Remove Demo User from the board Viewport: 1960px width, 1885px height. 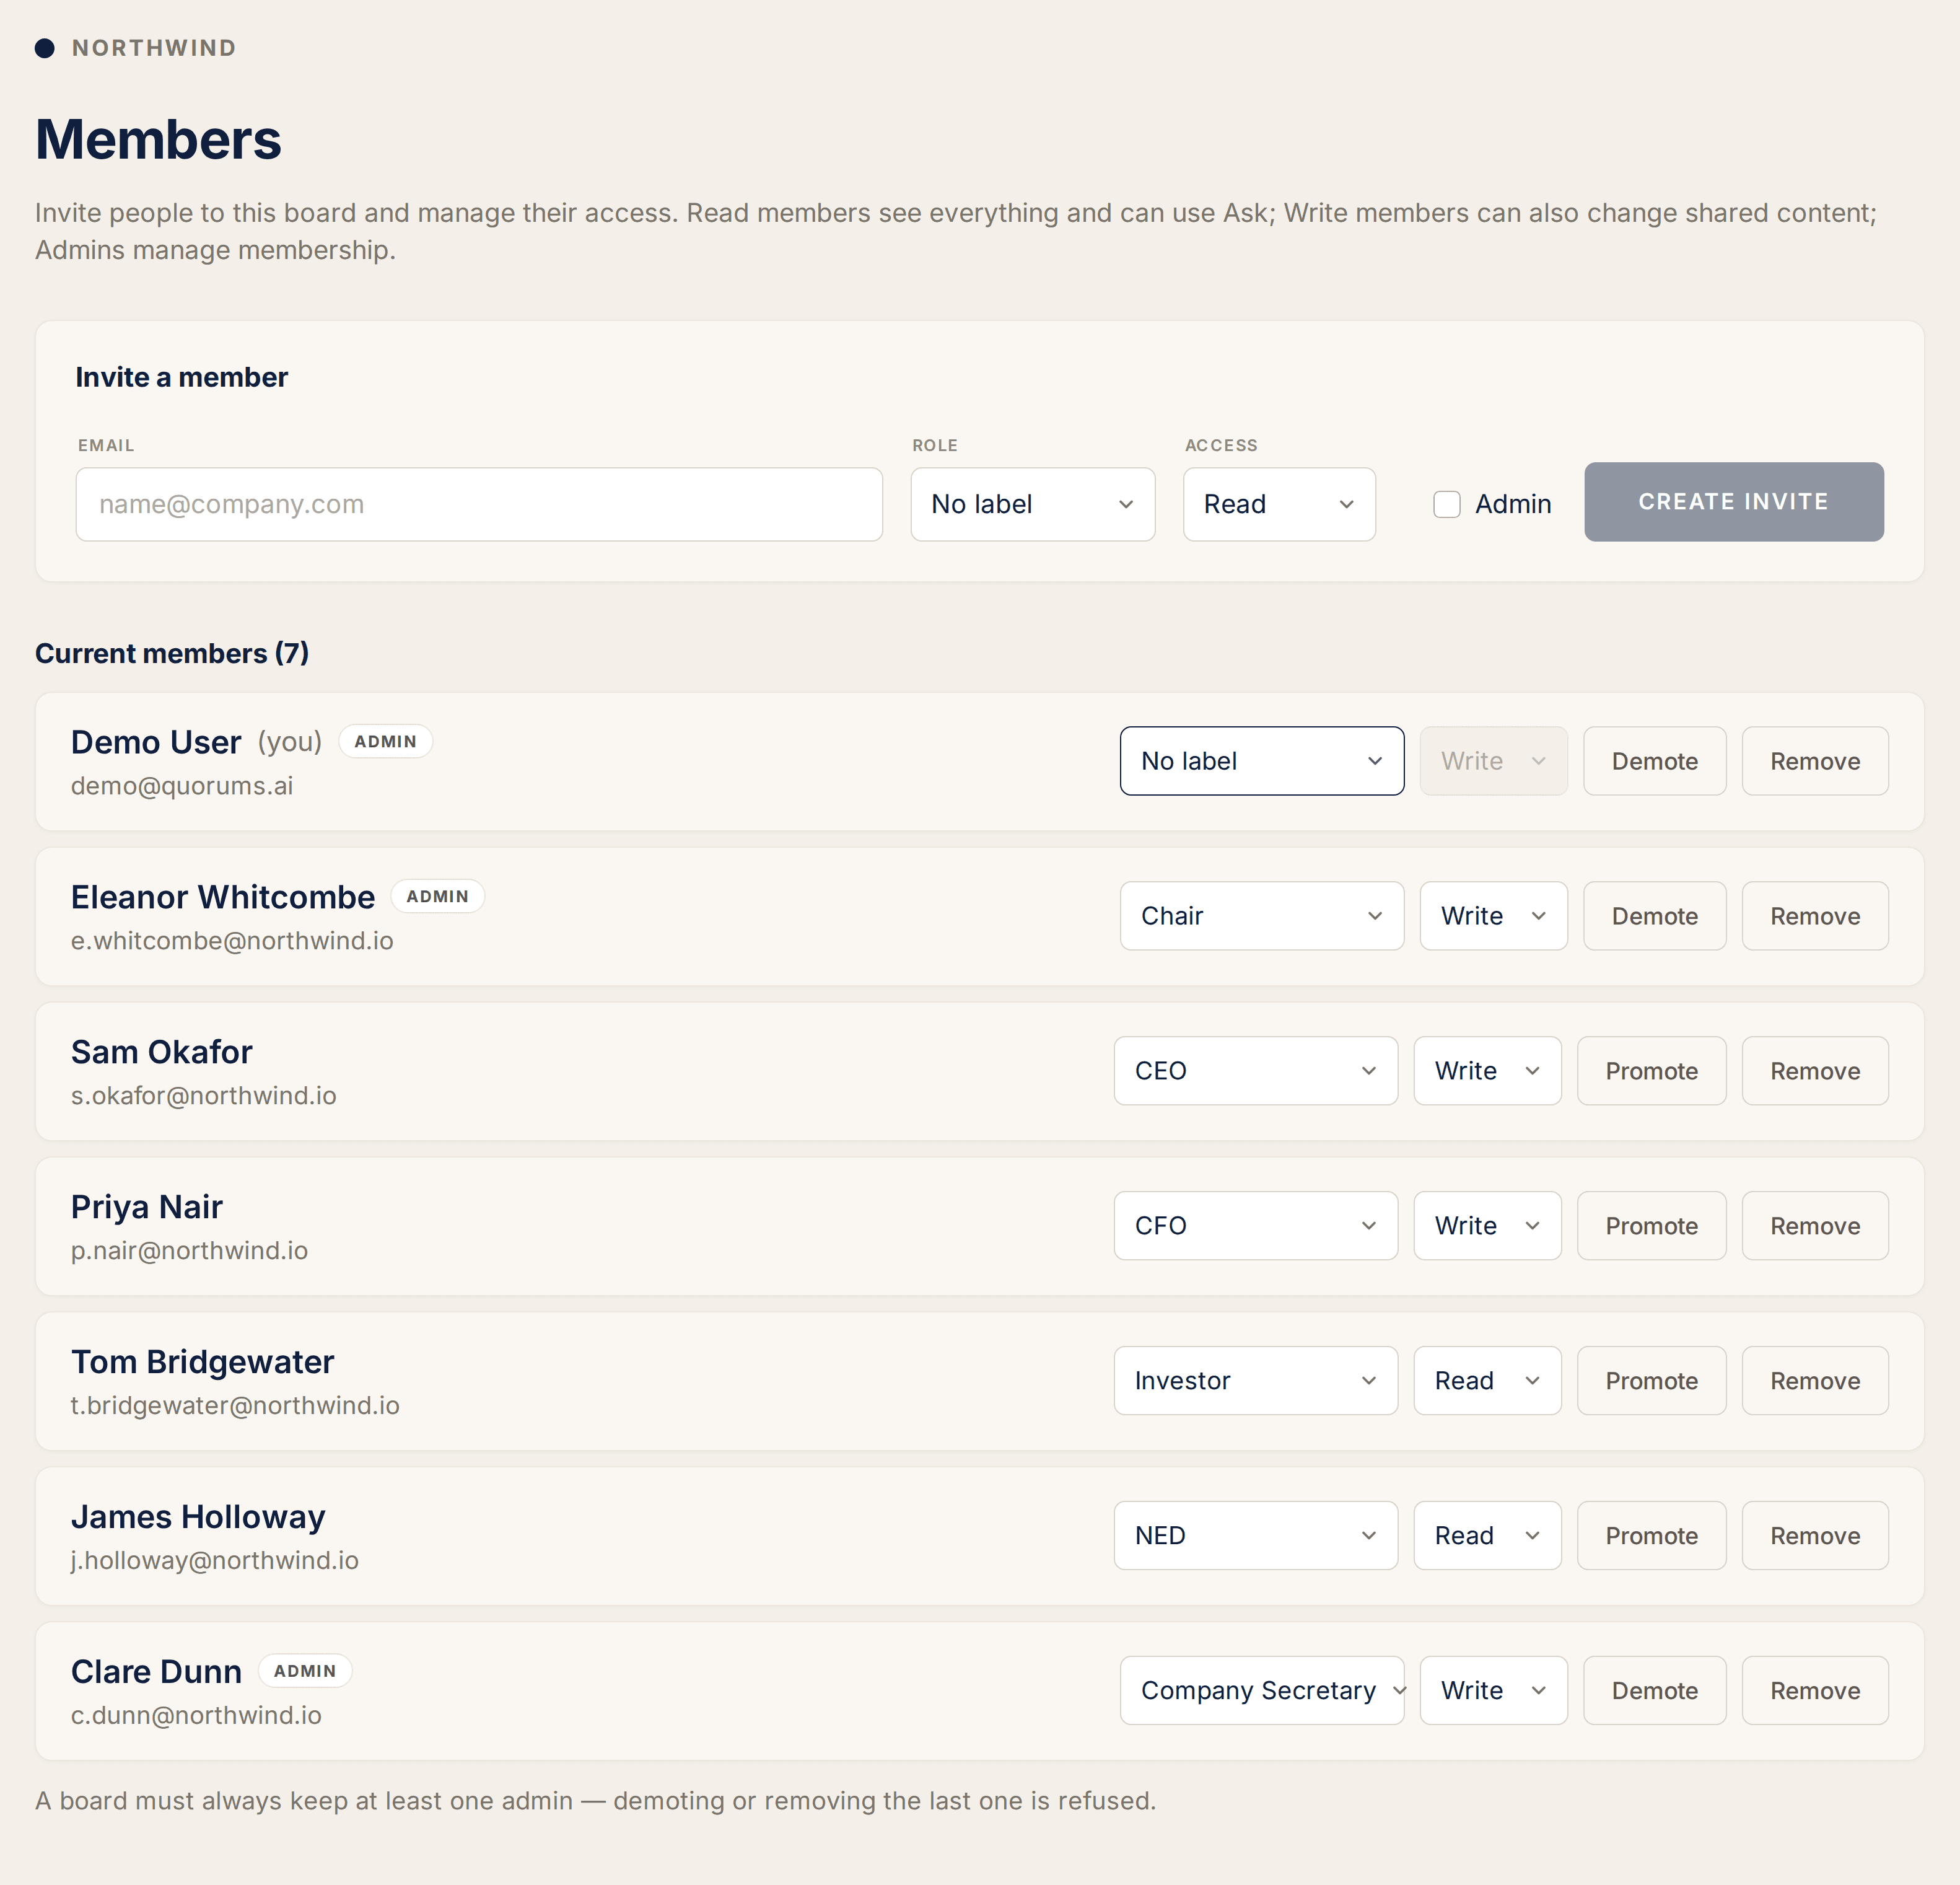click(1815, 762)
